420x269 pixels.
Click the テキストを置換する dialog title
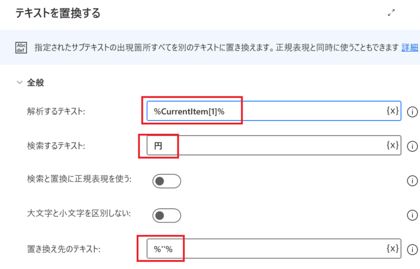[58, 13]
